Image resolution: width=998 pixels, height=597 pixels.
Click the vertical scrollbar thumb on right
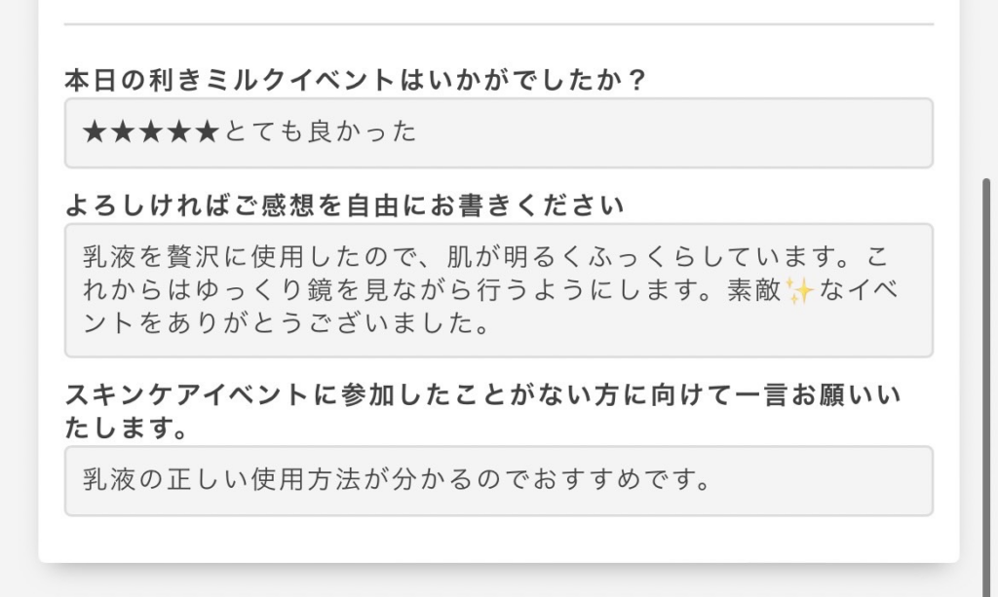click(987, 388)
